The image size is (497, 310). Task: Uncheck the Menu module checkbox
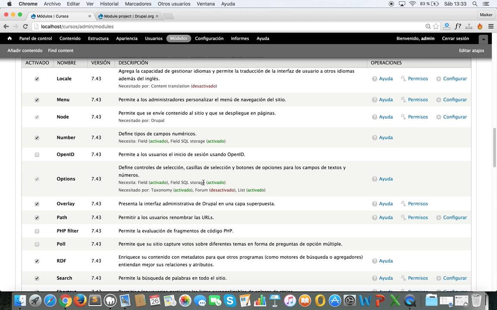coord(37,100)
